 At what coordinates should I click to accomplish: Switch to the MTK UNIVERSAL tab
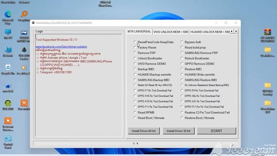click(139, 32)
